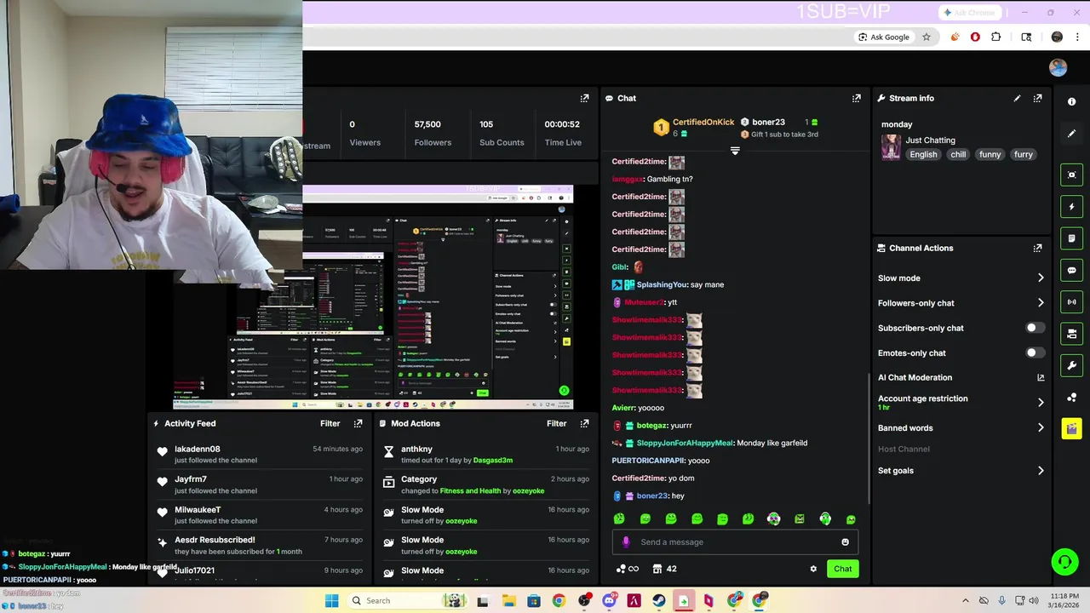The width and height of the screenshot is (1090, 613).
Task: Toggle Subscribers-only chat switch
Action: tap(1035, 328)
